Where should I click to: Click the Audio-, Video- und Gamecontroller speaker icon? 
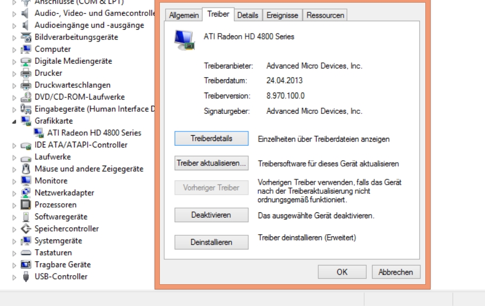(26, 13)
